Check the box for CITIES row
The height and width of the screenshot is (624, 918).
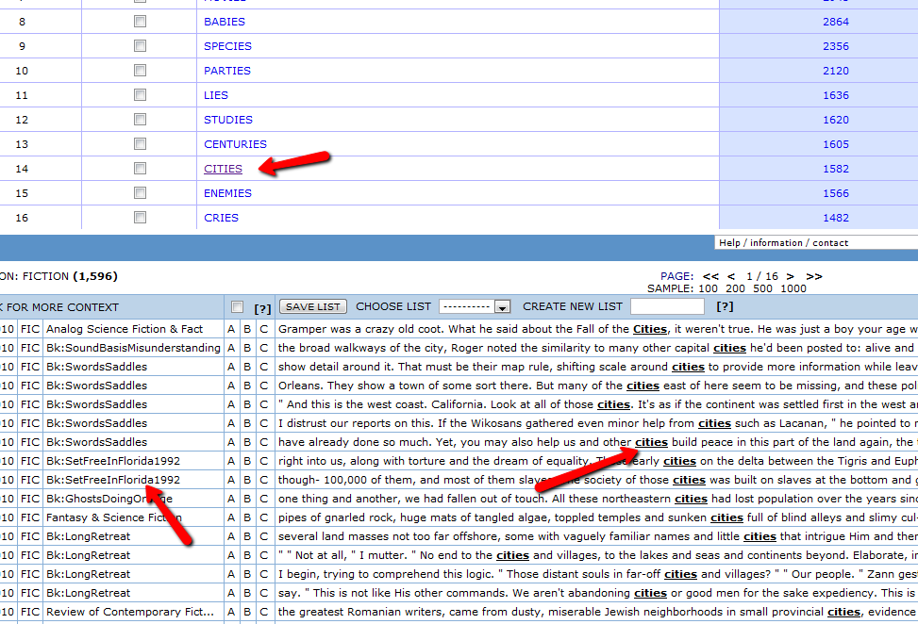click(140, 169)
